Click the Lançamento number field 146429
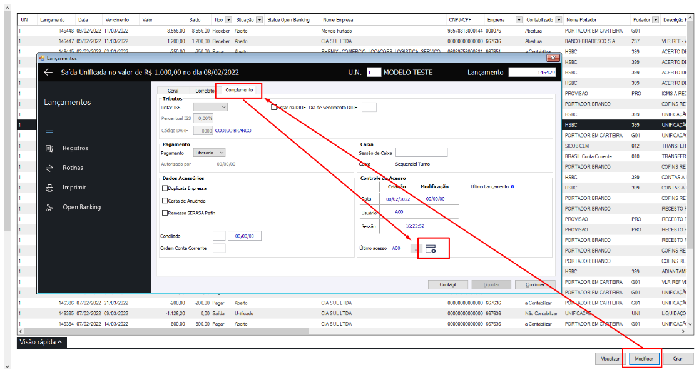The width and height of the screenshot is (699, 372). coord(533,72)
